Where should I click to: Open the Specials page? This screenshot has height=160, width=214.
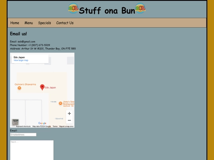pyautogui.click(x=44, y=23)
